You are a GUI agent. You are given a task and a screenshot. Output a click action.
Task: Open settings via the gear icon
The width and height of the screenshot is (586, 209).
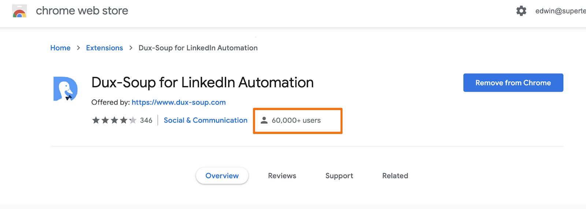pos(521,11)
